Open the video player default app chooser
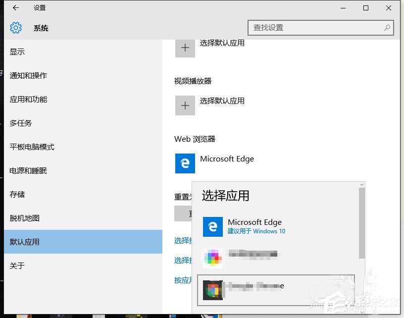The height and width of the screenshot is (318, 404). pos(185,105)
